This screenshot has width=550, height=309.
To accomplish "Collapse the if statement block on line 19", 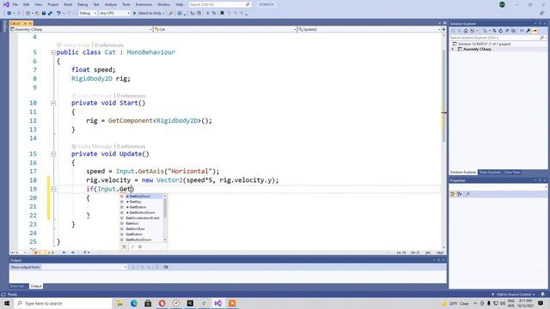I will point(53,189).
